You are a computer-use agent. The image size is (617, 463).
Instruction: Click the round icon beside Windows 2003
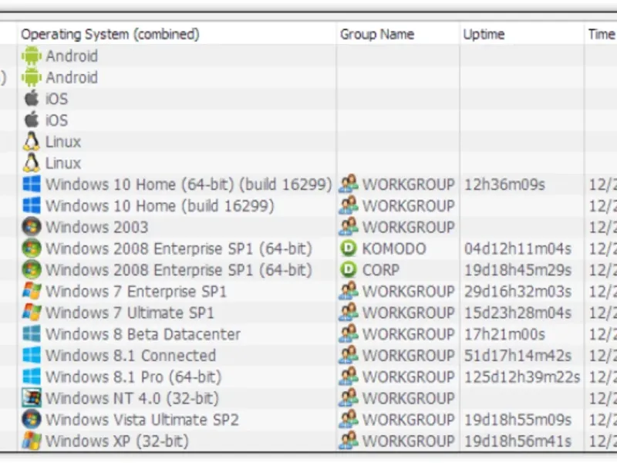pyautogui.click(x=32, y=227)
